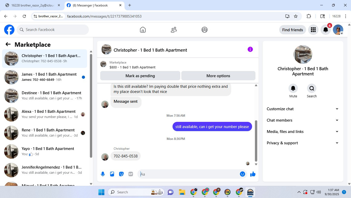The width and height of the screenshot is (351, 198).
Task: Open the Facebook apps grid menu
Action: point(313,30)
